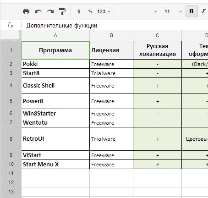Click the fx function icon
The width and height of the screenshot is (208, 198).
point(11,25)
